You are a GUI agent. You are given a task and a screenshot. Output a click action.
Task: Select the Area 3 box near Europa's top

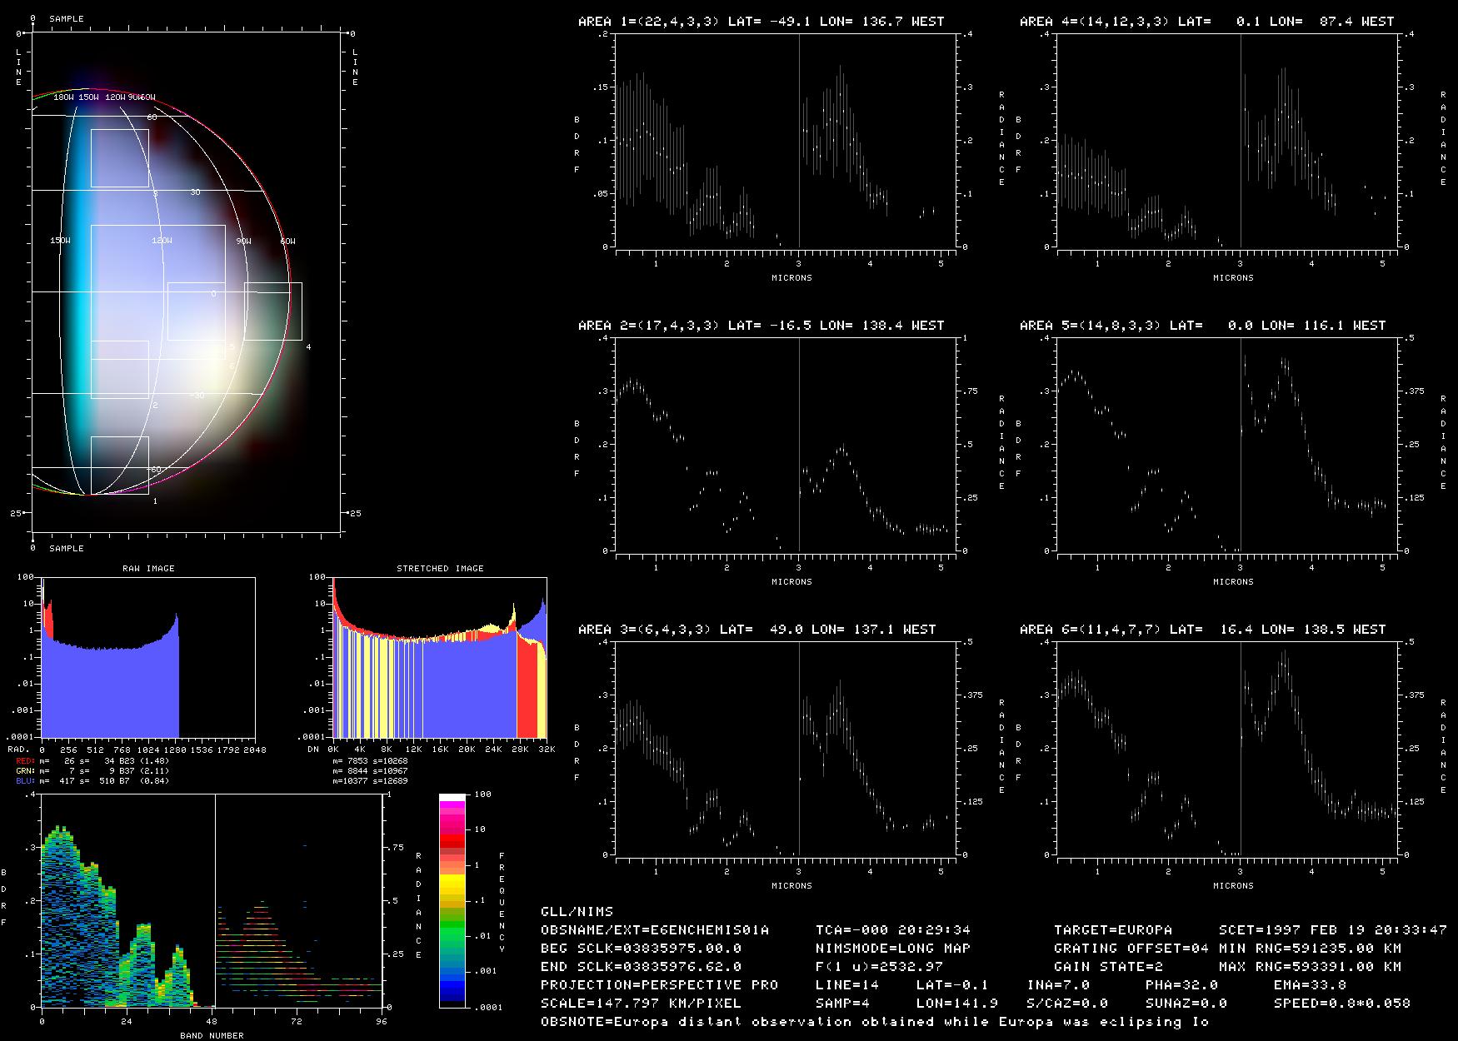(119, 157)
